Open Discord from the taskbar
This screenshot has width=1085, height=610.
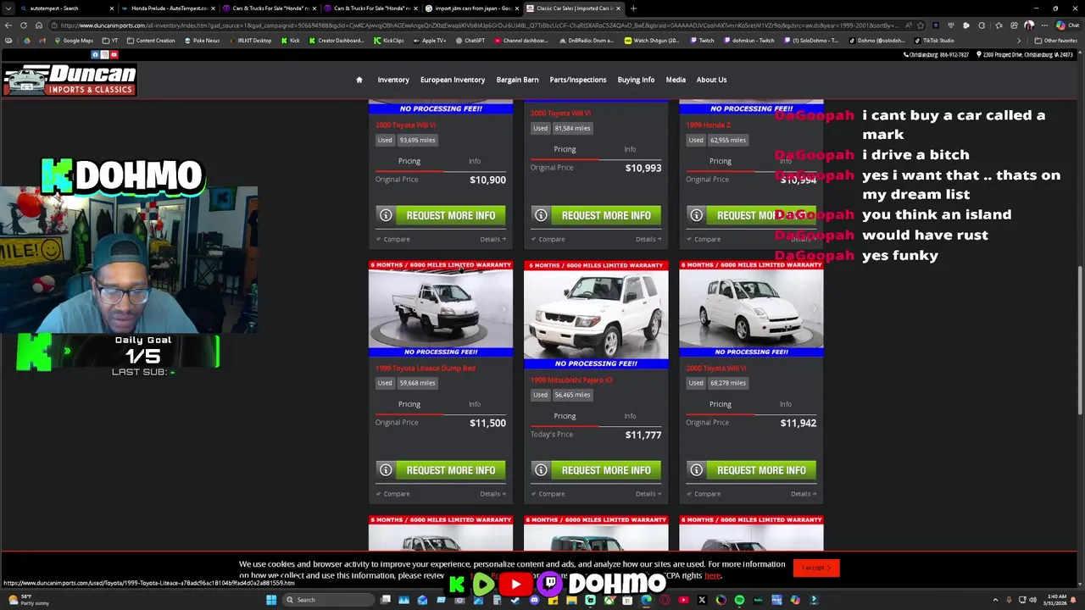[534, 600]
